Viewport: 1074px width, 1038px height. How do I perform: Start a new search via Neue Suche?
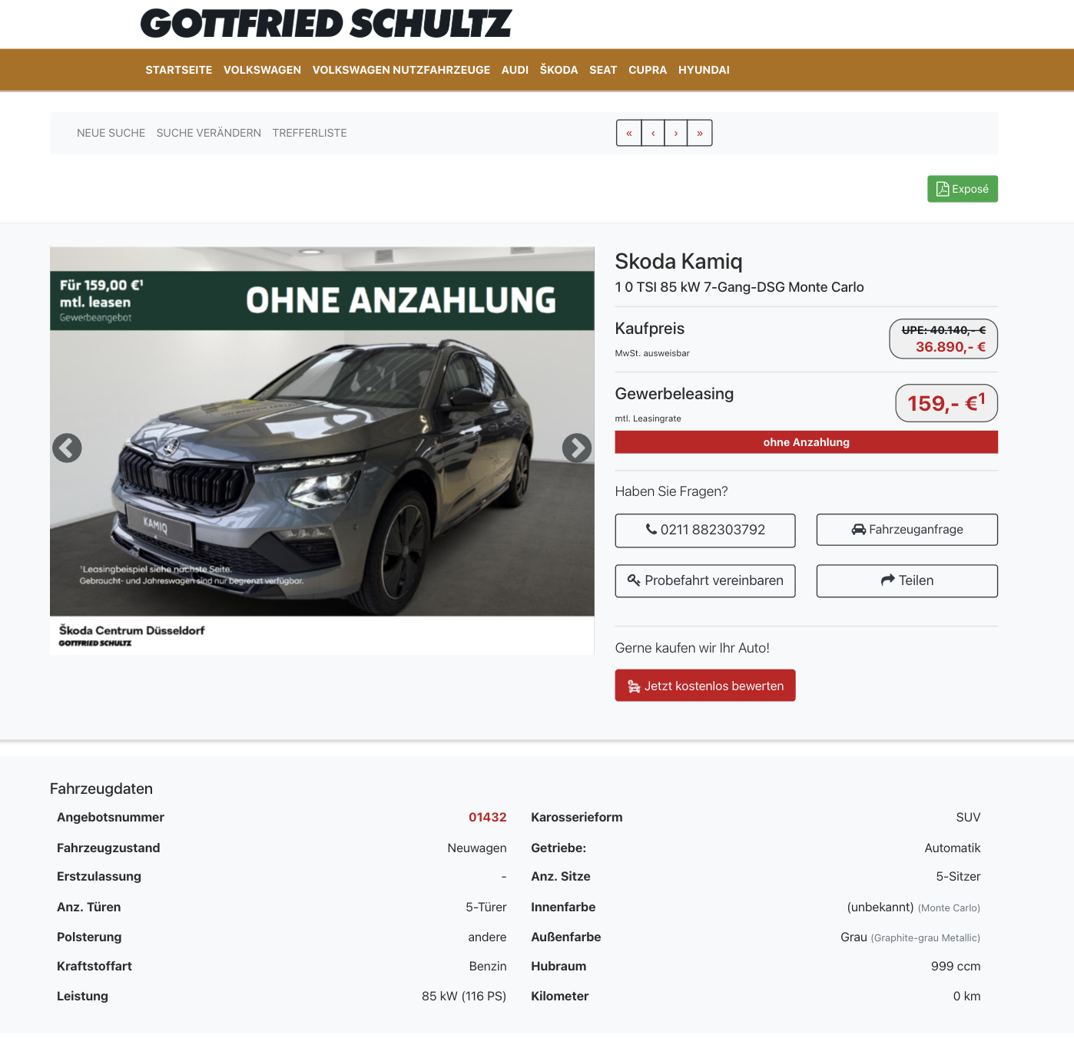pyautogui.click(x=111, y=133)
